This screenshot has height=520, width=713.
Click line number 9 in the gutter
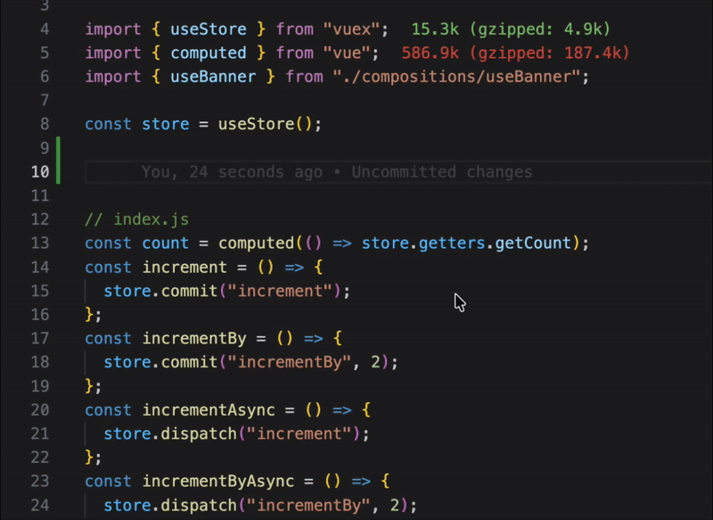tap(45, 148)
